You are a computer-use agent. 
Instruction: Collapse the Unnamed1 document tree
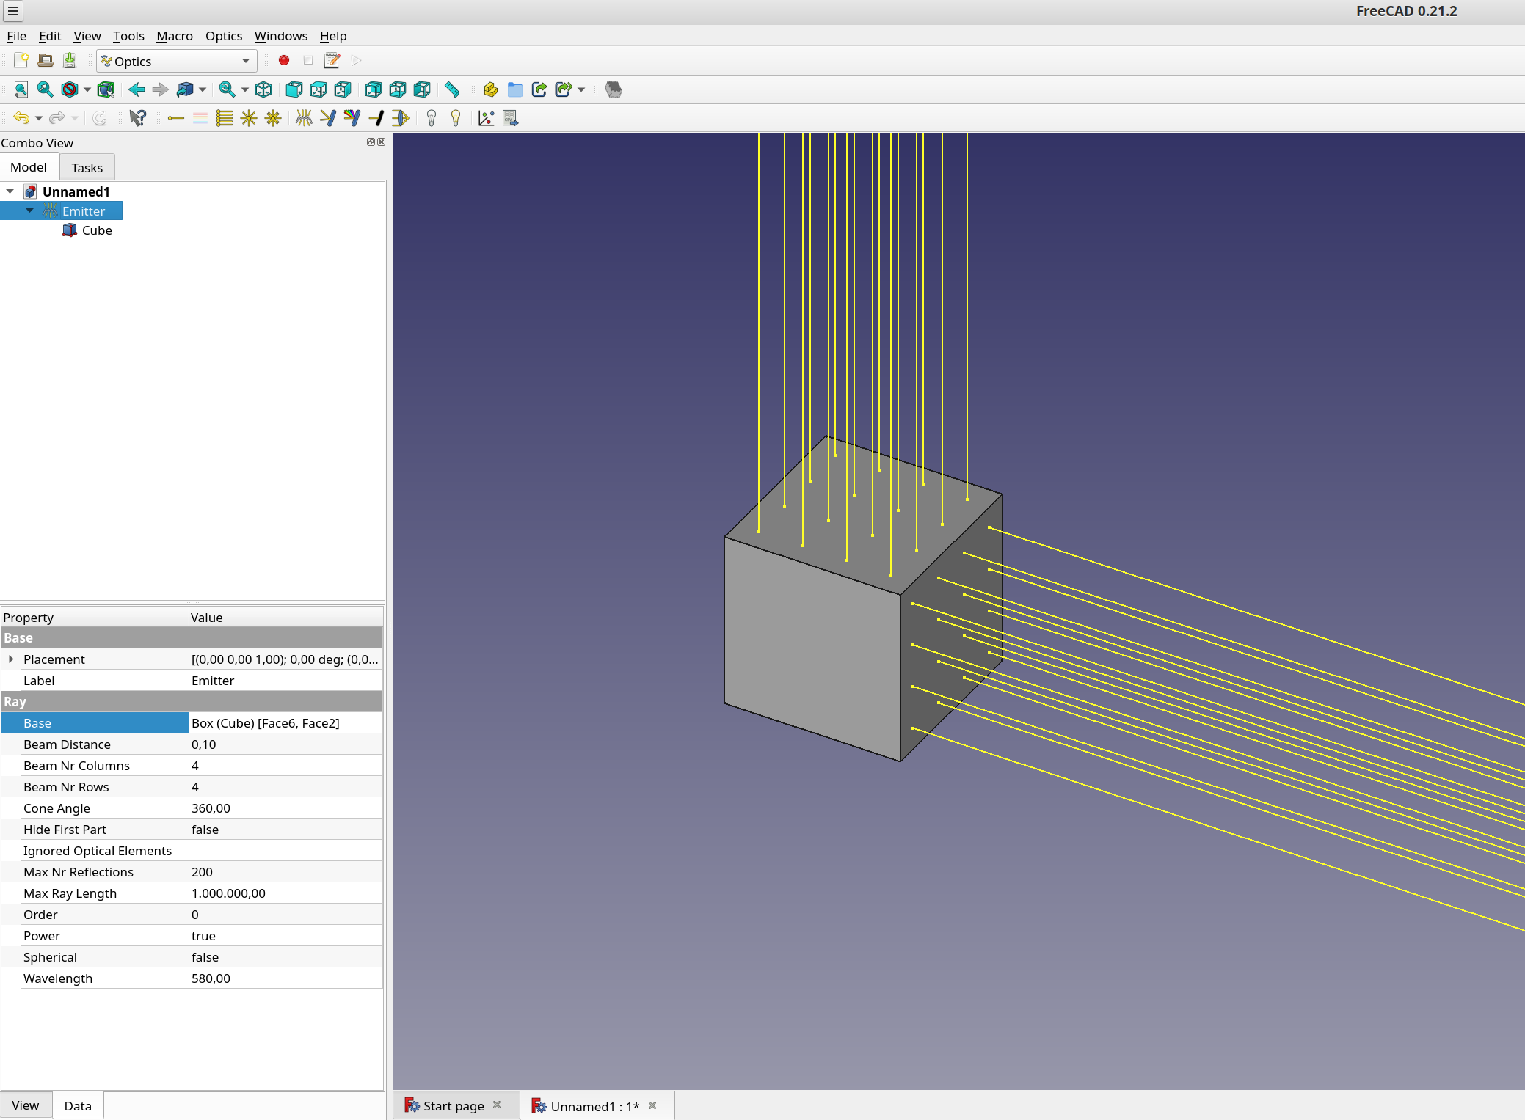click(x=10, y=191)
